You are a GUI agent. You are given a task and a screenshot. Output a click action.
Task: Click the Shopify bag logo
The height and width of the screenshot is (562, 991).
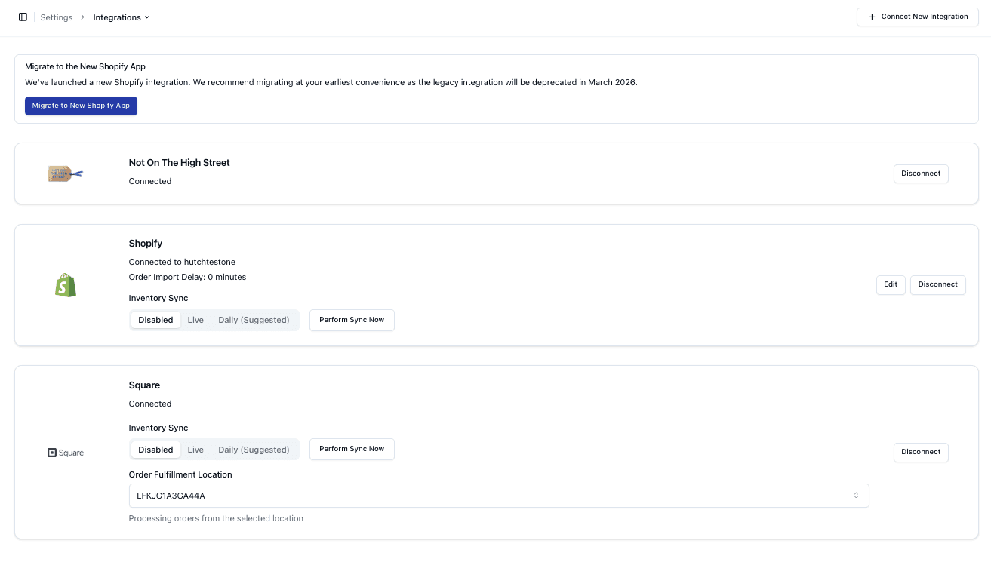(66, 285)
